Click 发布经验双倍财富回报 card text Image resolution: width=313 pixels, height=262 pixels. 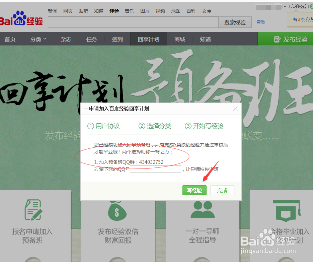pos(118,236)
